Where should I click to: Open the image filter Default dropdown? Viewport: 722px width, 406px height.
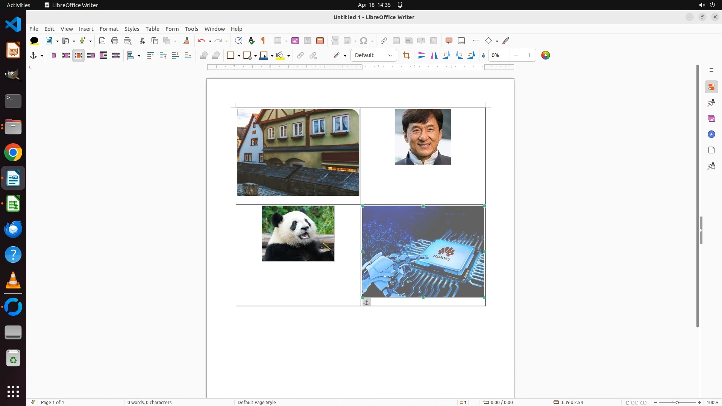[x=373, y=55]
